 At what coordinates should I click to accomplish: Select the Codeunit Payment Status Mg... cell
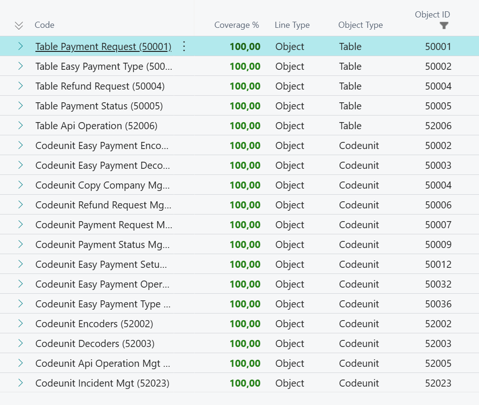click(102, 245)
